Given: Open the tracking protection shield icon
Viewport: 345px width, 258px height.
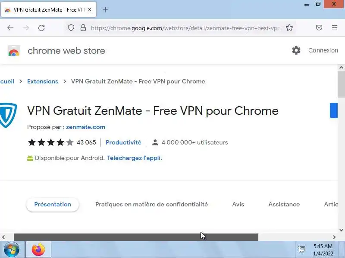Looking at the screenshot, I should pyautogui.click(x=71, y=28).
